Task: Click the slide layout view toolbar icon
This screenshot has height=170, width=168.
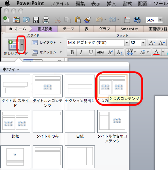Action: pos(127,20)
